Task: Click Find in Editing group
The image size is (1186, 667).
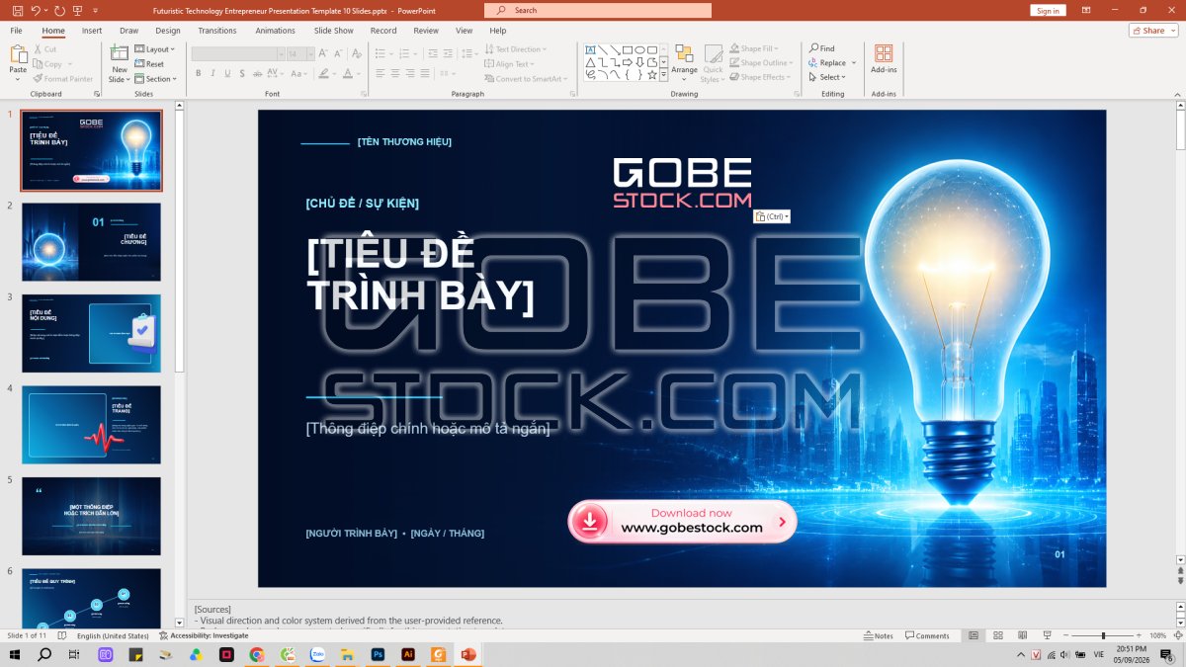Action: click(821, 48)
